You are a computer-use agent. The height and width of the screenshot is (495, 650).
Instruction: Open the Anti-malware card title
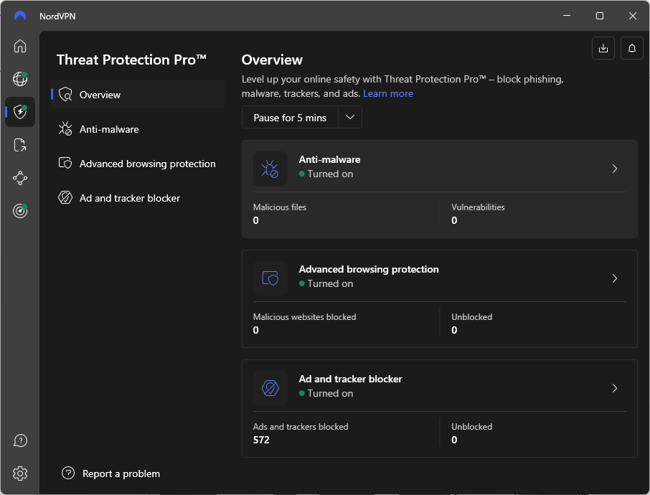(x=329, y=159)
